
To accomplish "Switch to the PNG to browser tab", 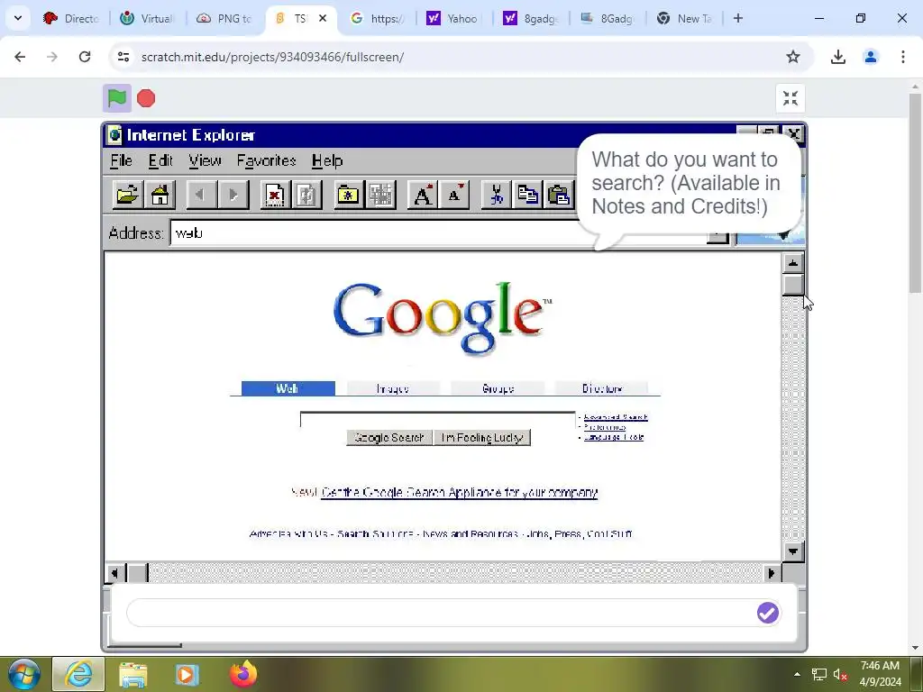I will click(x=225, y=18).
